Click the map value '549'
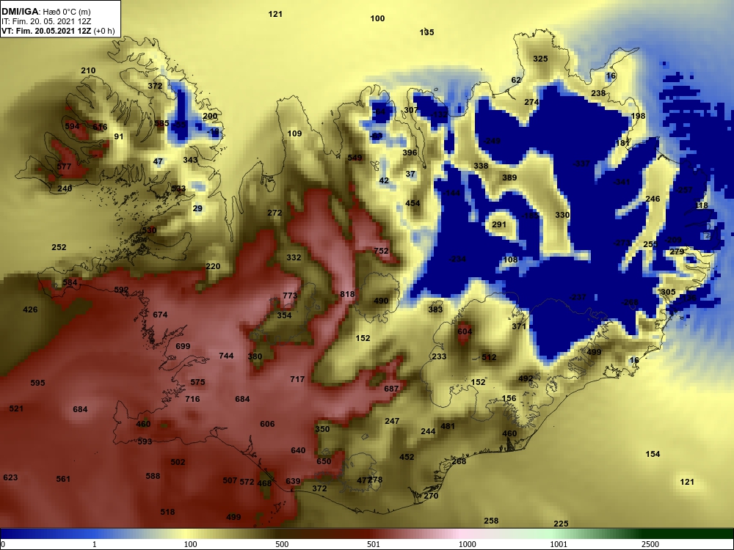 (x=355, y=158)
